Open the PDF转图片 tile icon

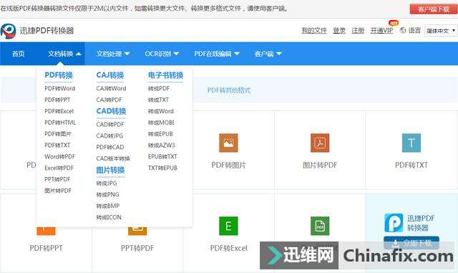coord(228,143)
